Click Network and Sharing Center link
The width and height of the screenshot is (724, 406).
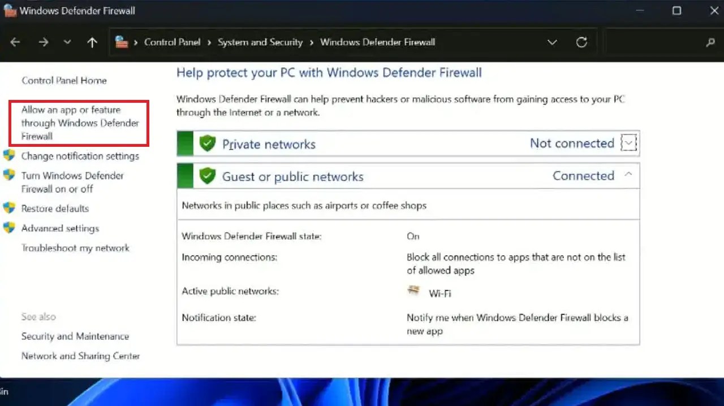click(80, 356)
